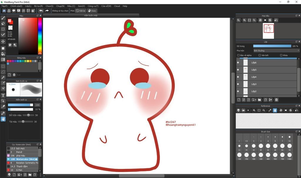Screen dimensions: 301x178
Task: Open the color palette icon in Màu panel
Action: 10,45
